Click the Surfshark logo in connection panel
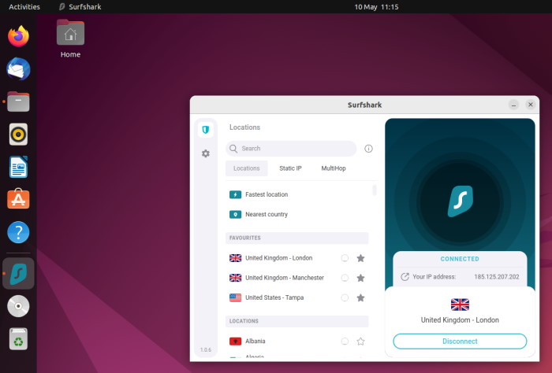This screenshot has width=552, height=373. 460,201
